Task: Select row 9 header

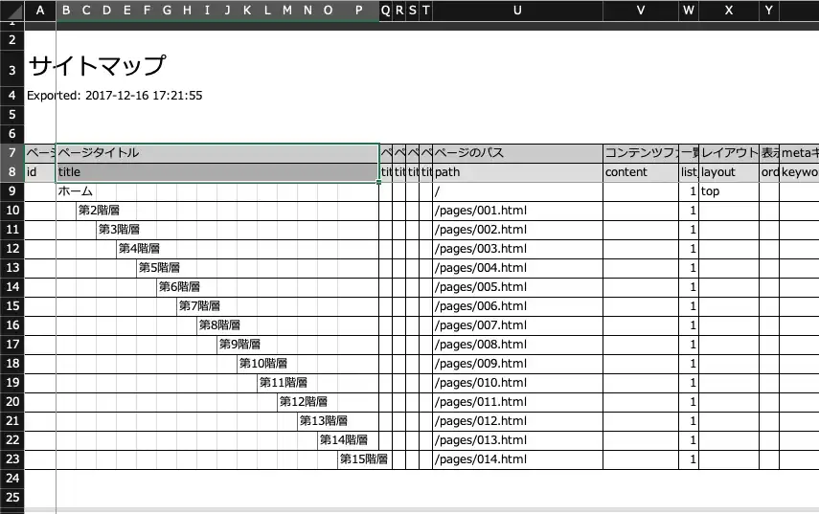Action: (x=12, y=191)
